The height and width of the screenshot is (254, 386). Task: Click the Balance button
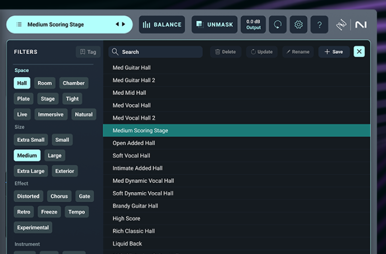[162, 24]
